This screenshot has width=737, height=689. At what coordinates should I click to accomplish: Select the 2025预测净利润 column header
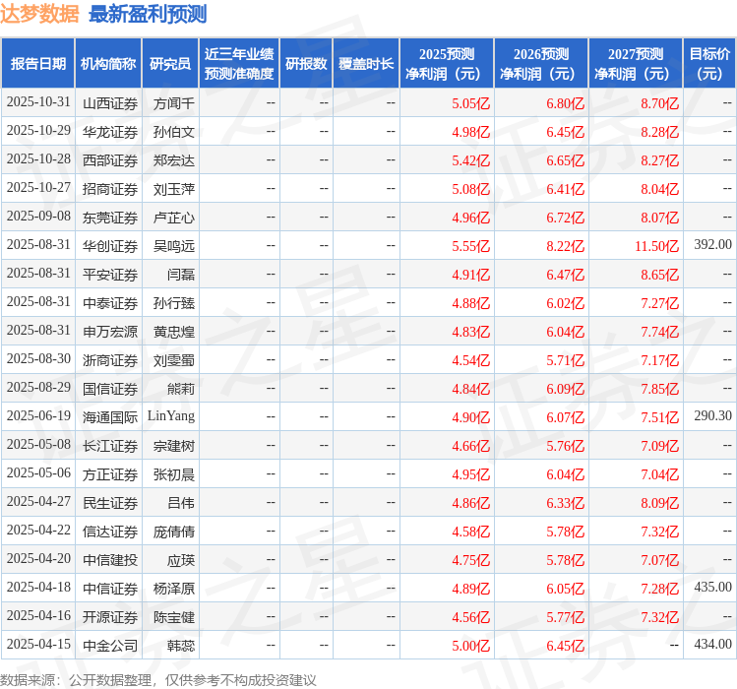coord(447,64)
